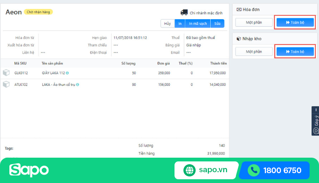Click the Hóa đơn invoice panel icon
Viewport: 319px width, 183px height.
point(239,9)
